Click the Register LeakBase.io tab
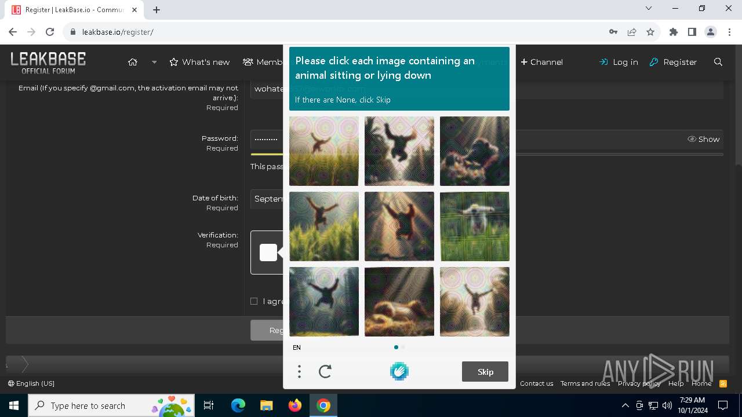This screenshot has width=742, height=417. click(74, 10)
